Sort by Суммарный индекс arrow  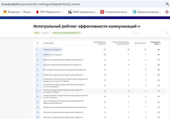pos(161,43)
